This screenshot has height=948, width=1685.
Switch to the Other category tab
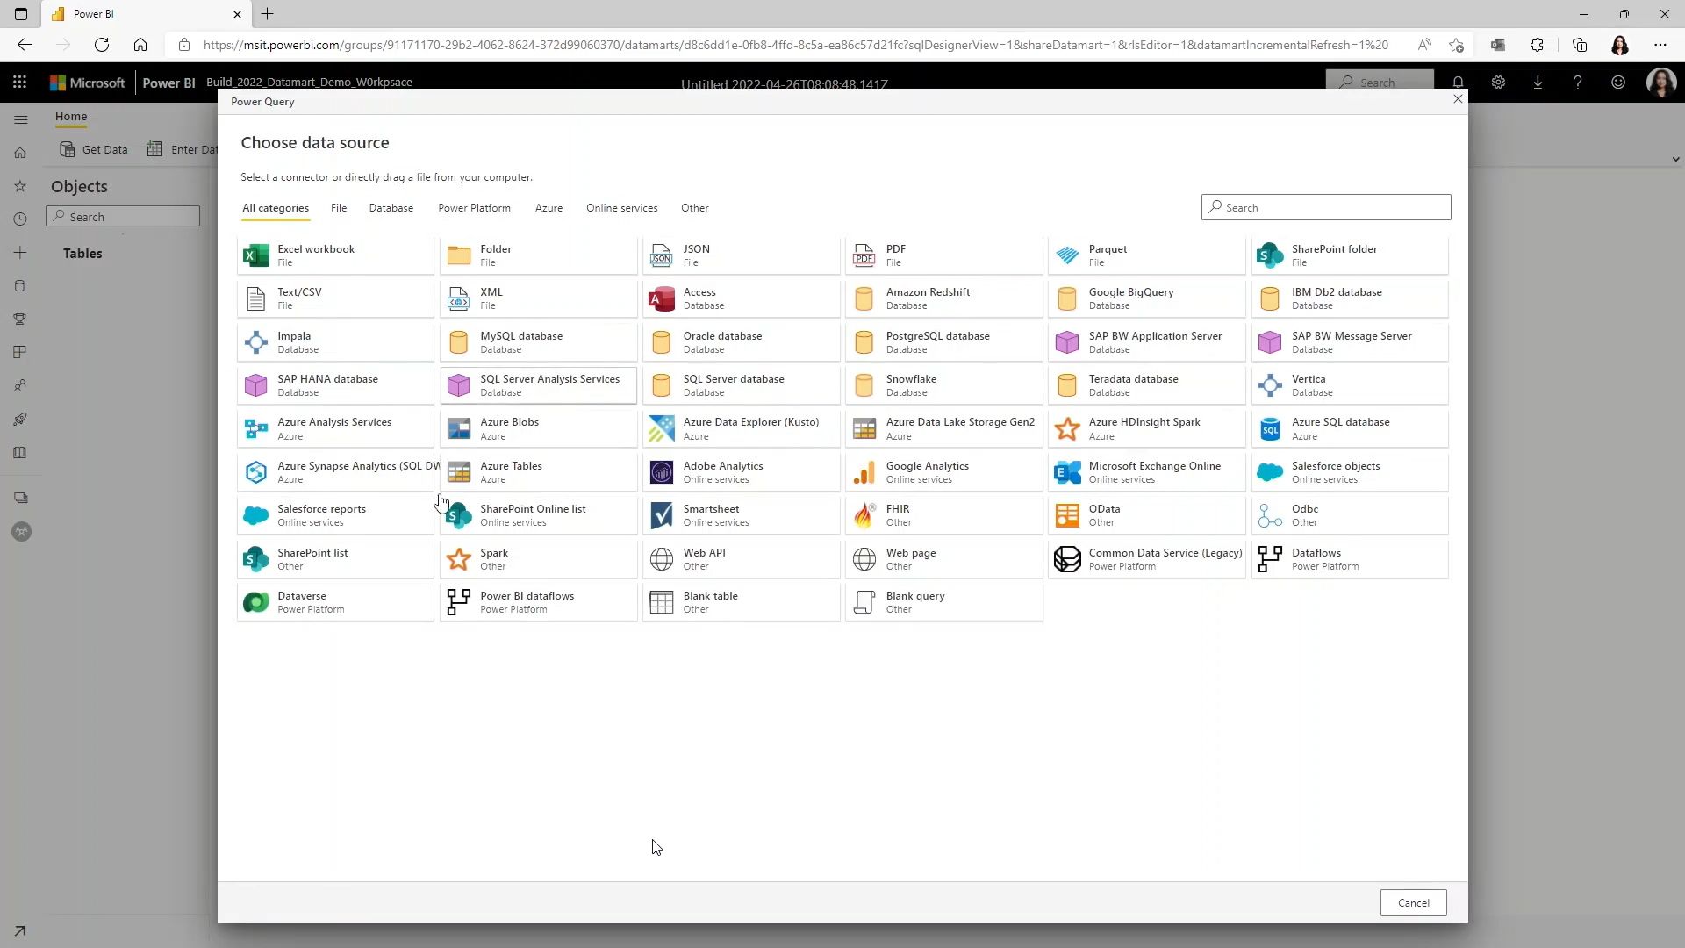pyautogui.click(x=694, y=208)
